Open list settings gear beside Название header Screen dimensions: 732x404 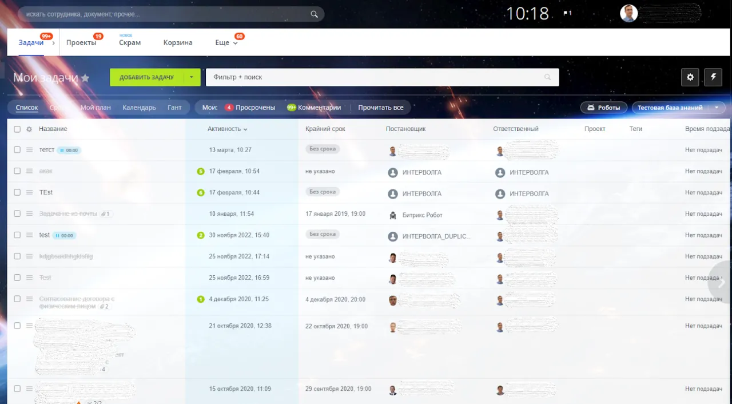click(29, 129)
